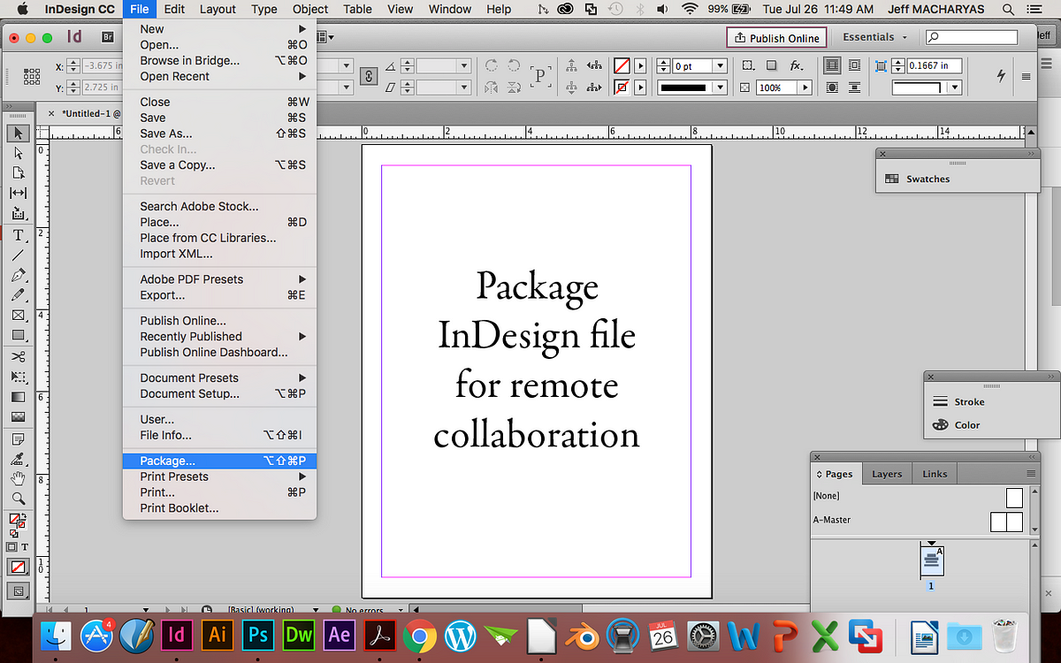Click the drop shadow effect icon
This screenshot has height=663, width=1061.
click(x=771, y=65)
